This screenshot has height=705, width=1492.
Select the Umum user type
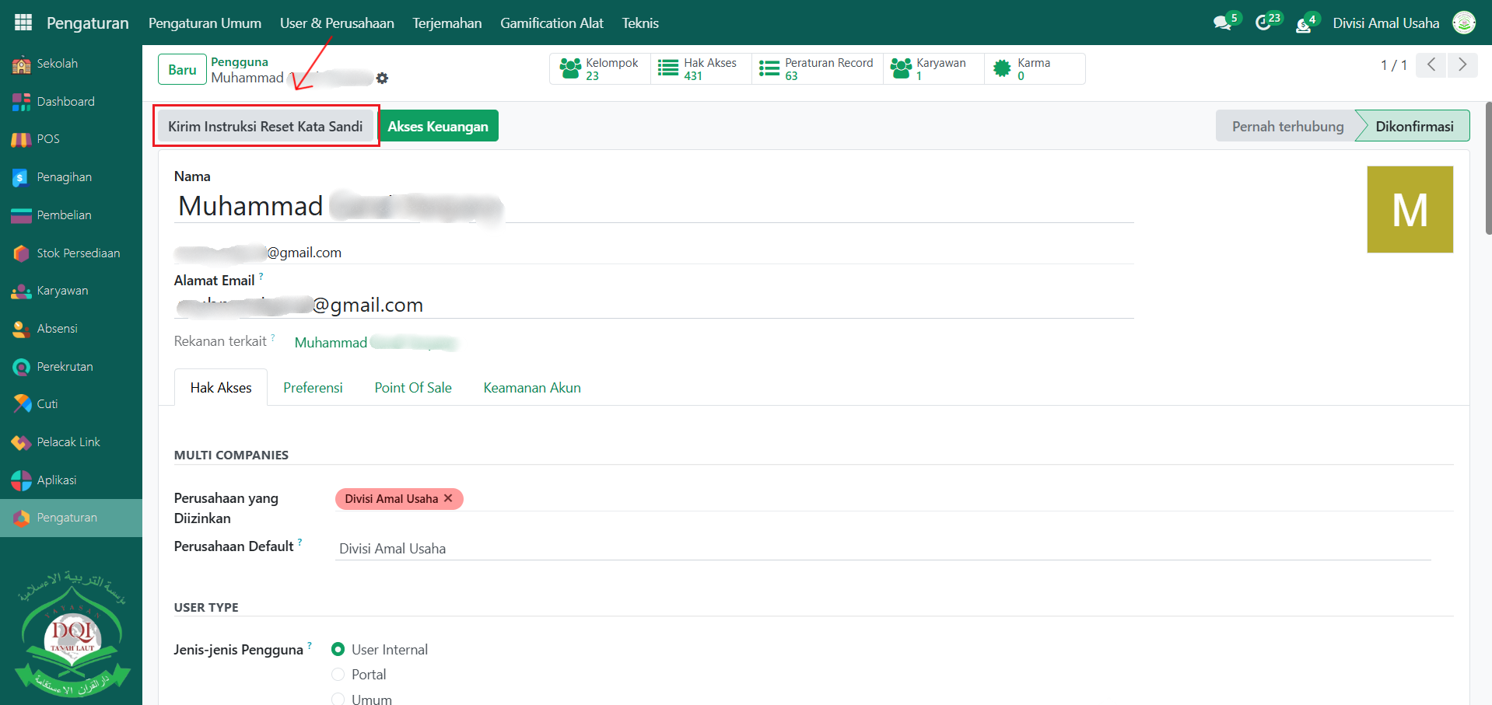pos(338,699)
